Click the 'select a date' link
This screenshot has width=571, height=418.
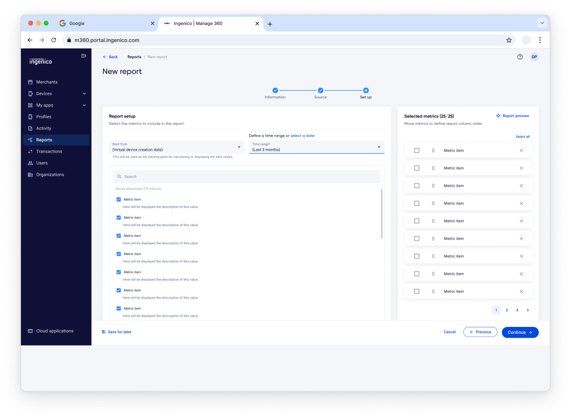(302, 136)
